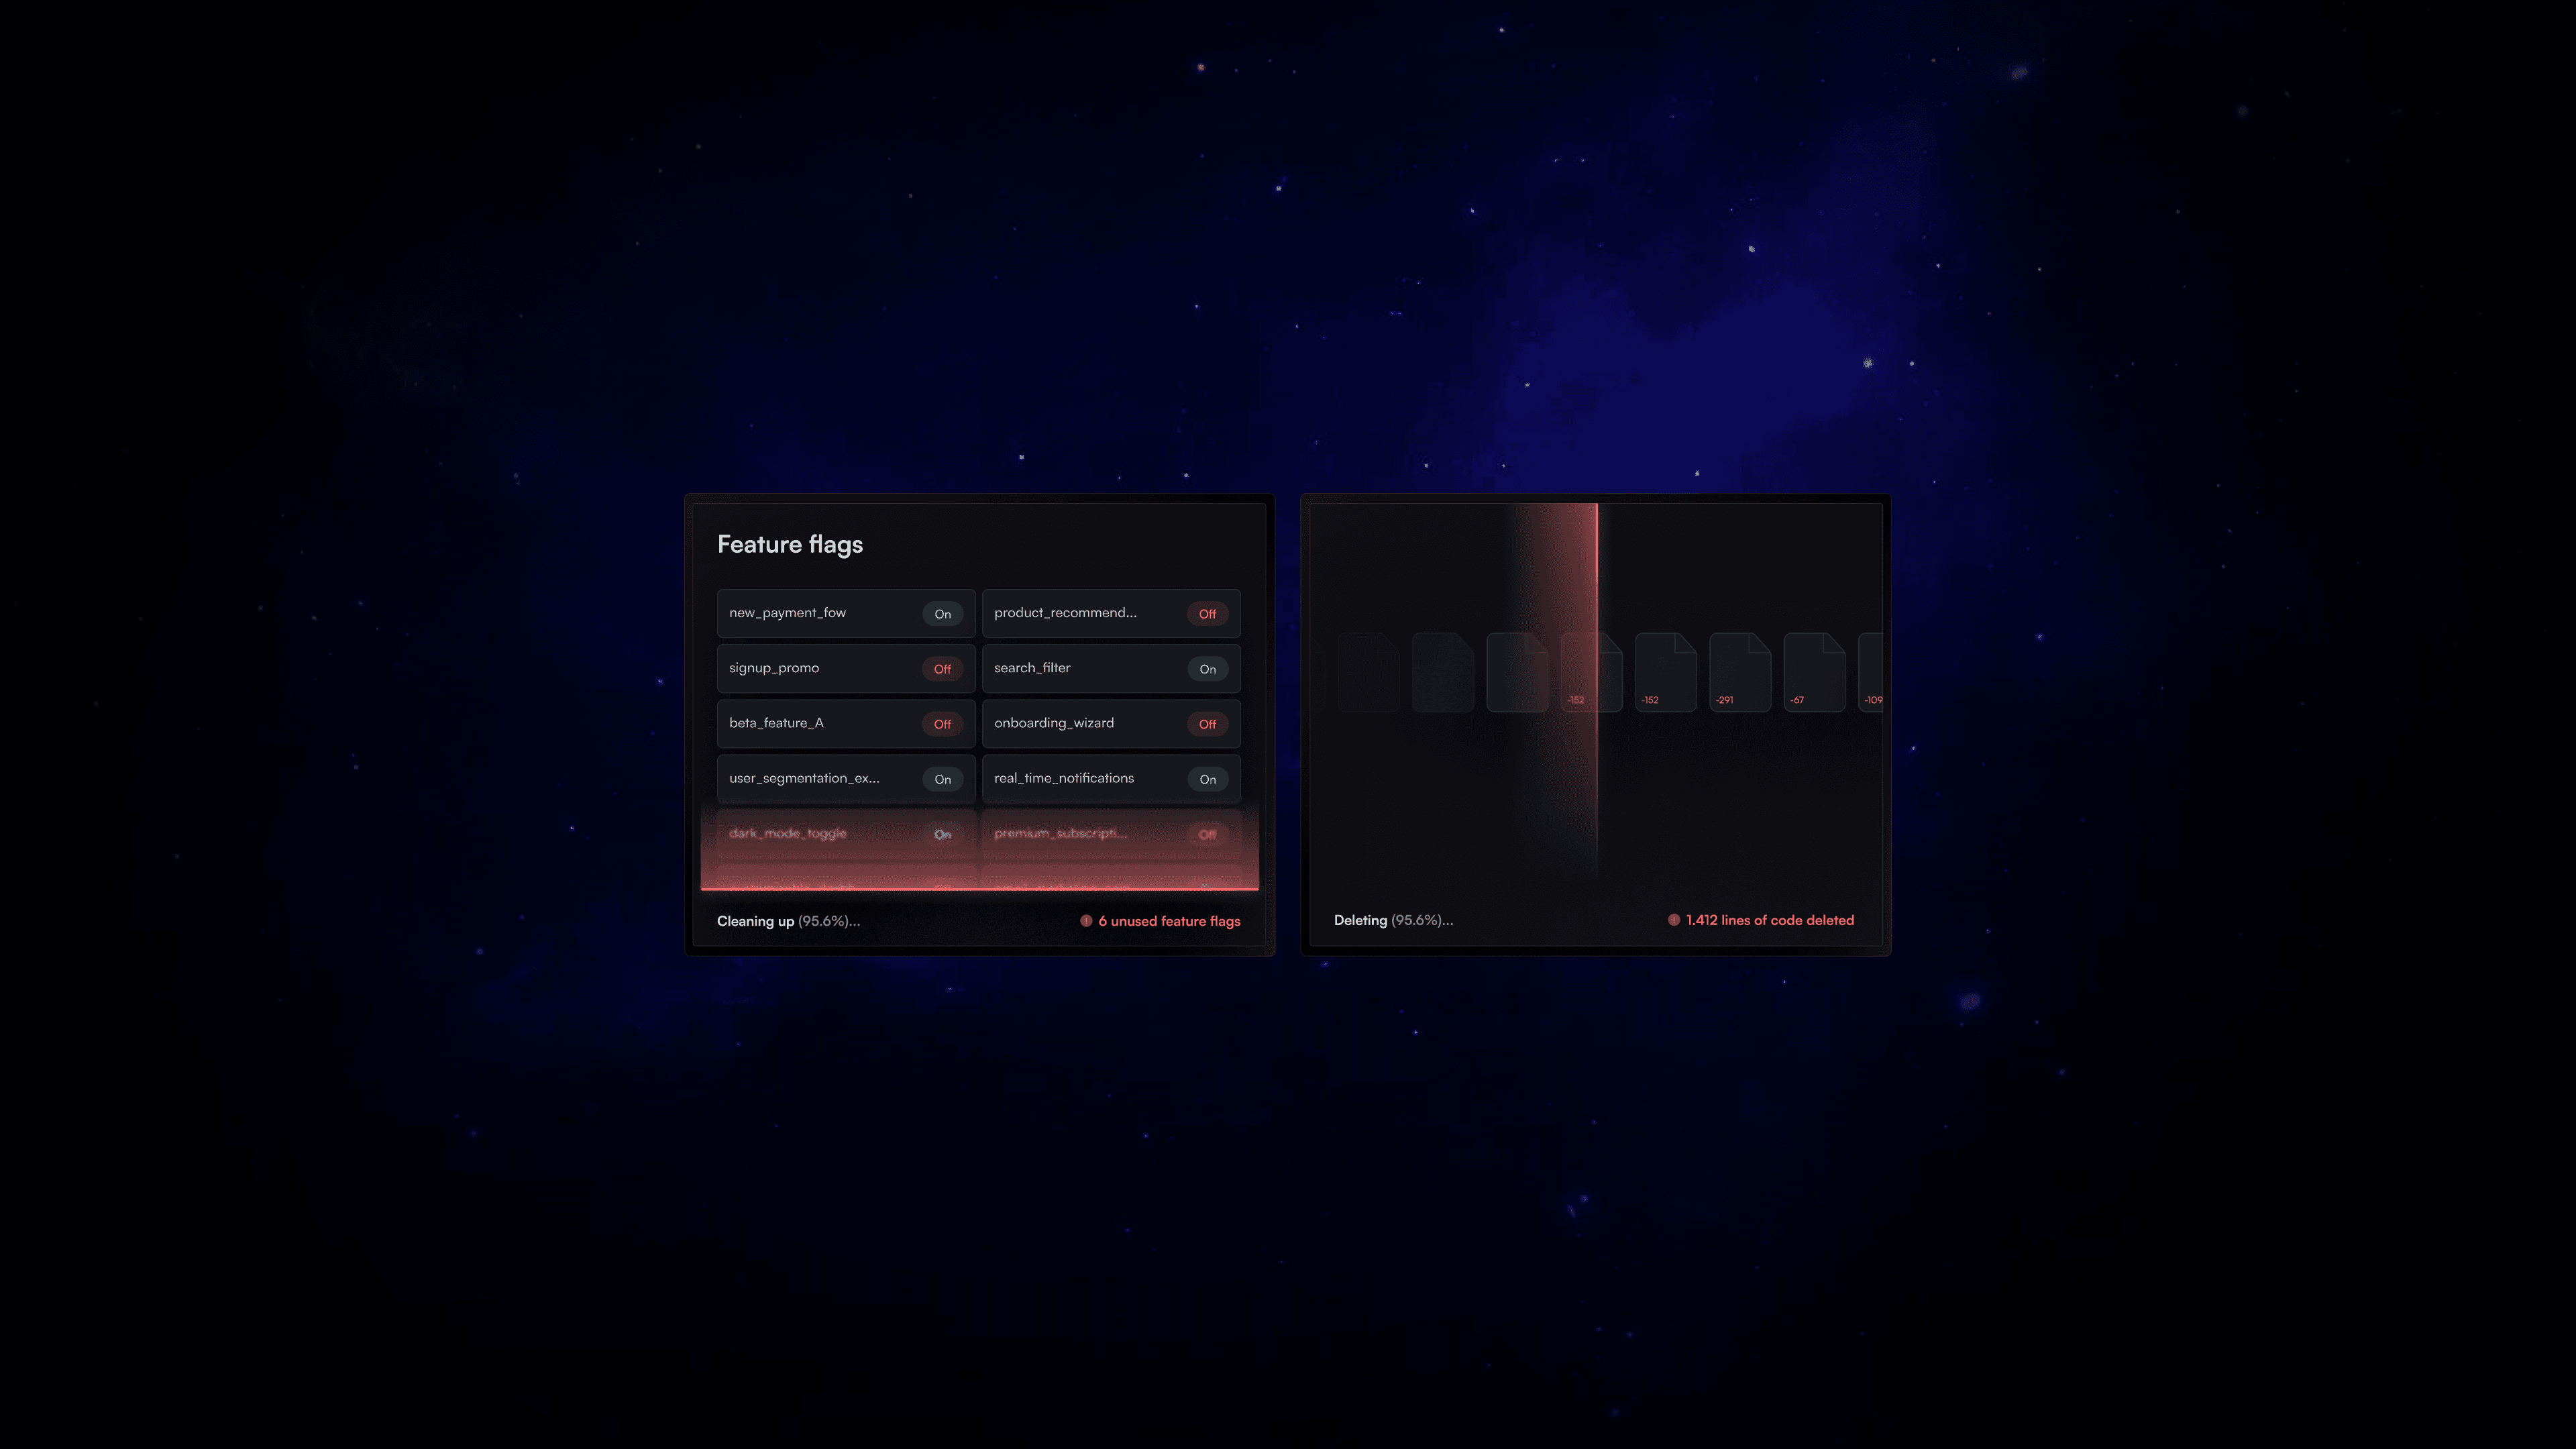This screenshot has height=1449, width=2576.
Task: Click the user_segmentation_ex... flag name
Action: point(804,778)
